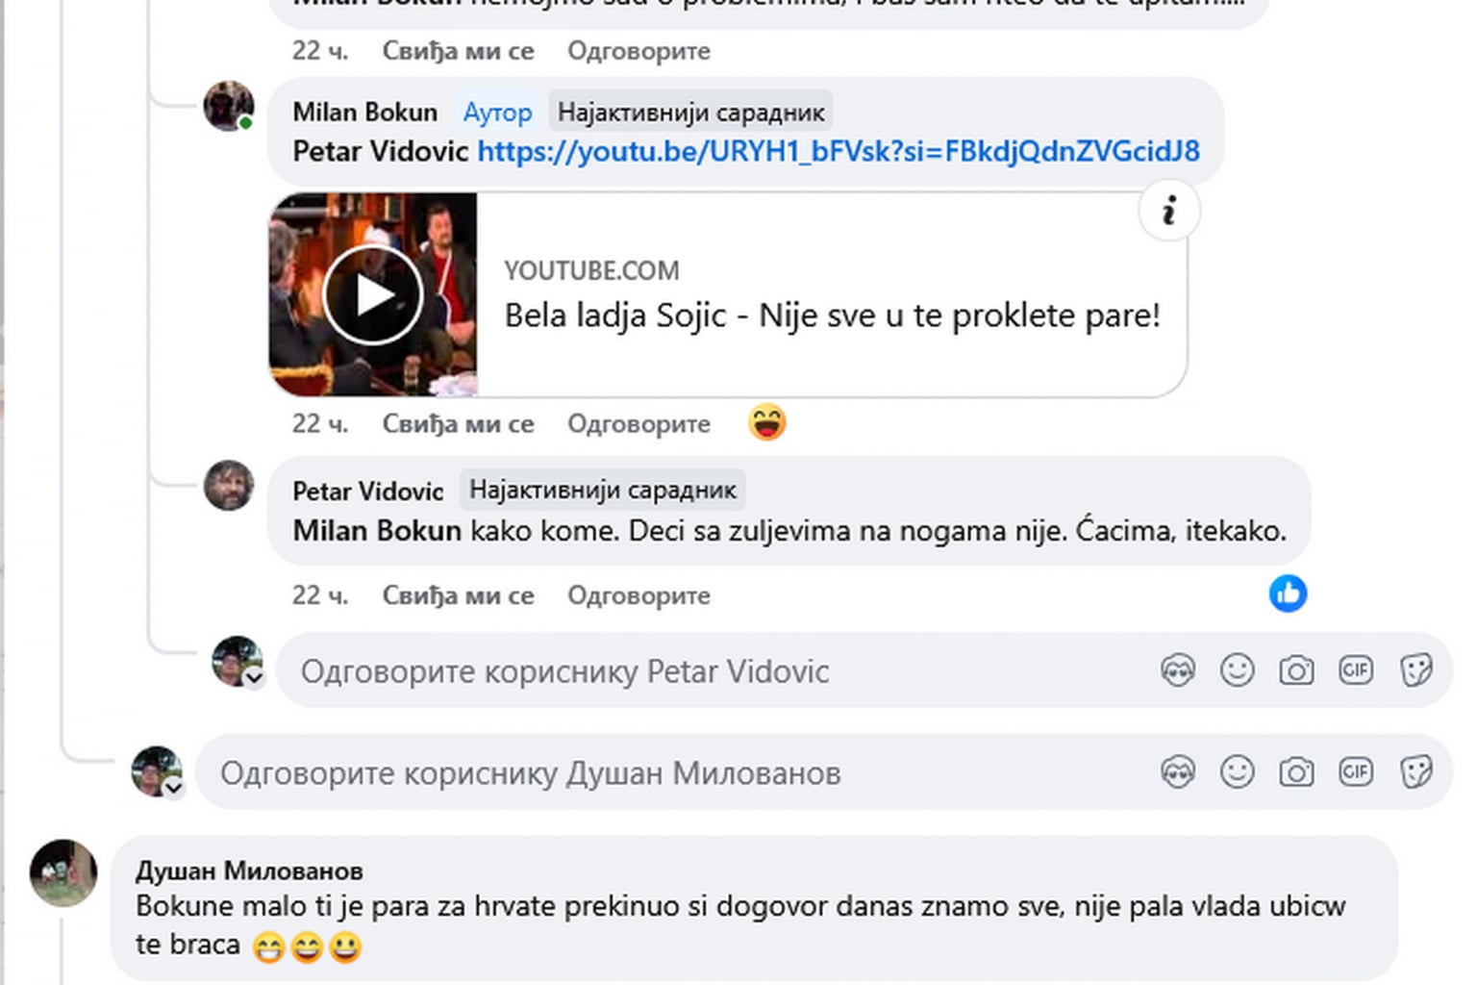Screen dimensions: 1477x985
Task: Reply to Milan Bokun's YouTube comment via Одговорите
Action: [x=638, y=424]
